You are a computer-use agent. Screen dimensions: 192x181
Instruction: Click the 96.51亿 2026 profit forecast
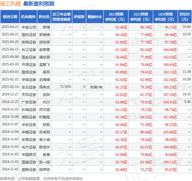[171, 27]
